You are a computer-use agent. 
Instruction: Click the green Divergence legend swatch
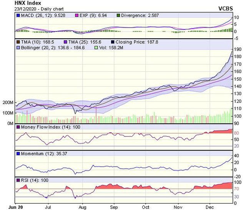pyautogui.click(x=118, y=15)
